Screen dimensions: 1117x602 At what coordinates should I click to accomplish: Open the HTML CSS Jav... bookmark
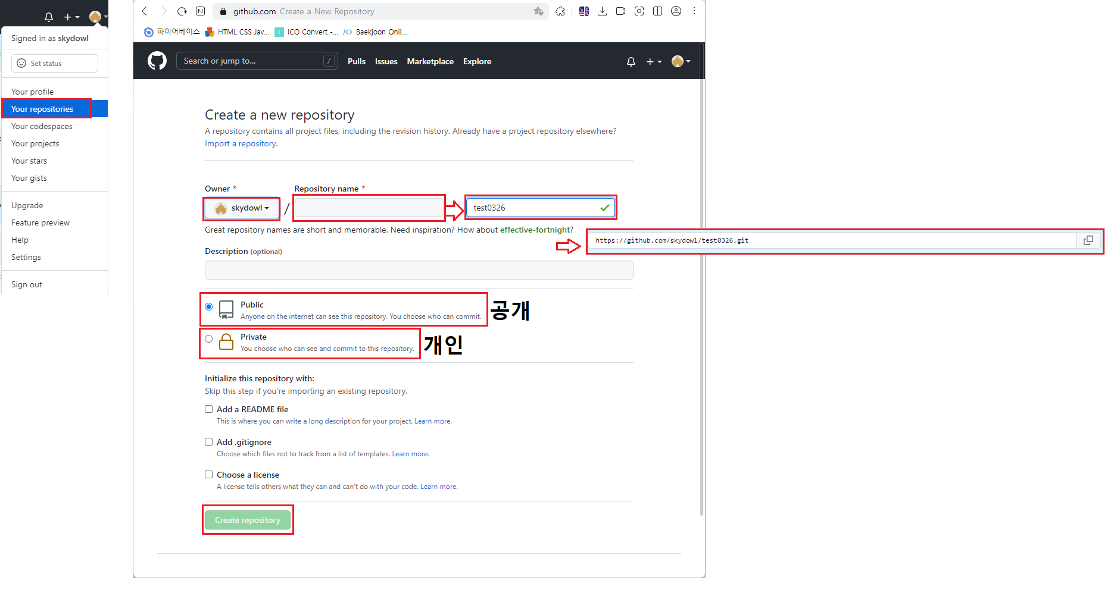(x=237, y=32)
